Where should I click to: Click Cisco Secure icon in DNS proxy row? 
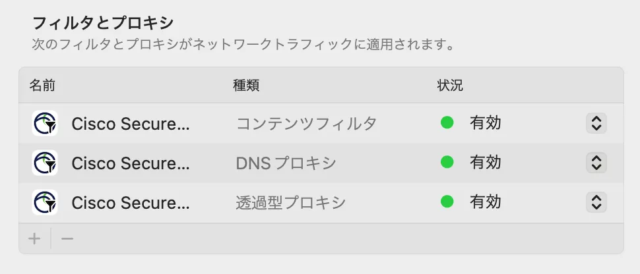45,163
